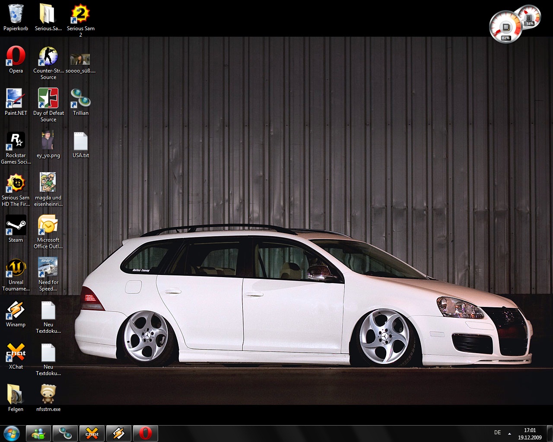Select the Steam desktop shortcut
The height and width of the screenshot is (442, 553).
tap(16, 226)
